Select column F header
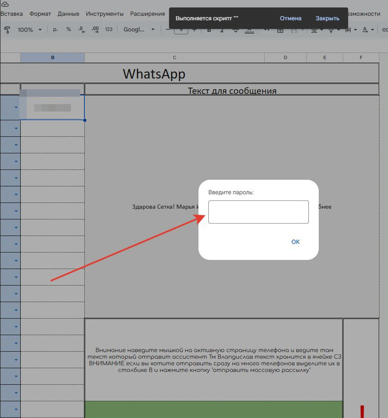Screen dimensions: 388x418 tap(361, 58)
